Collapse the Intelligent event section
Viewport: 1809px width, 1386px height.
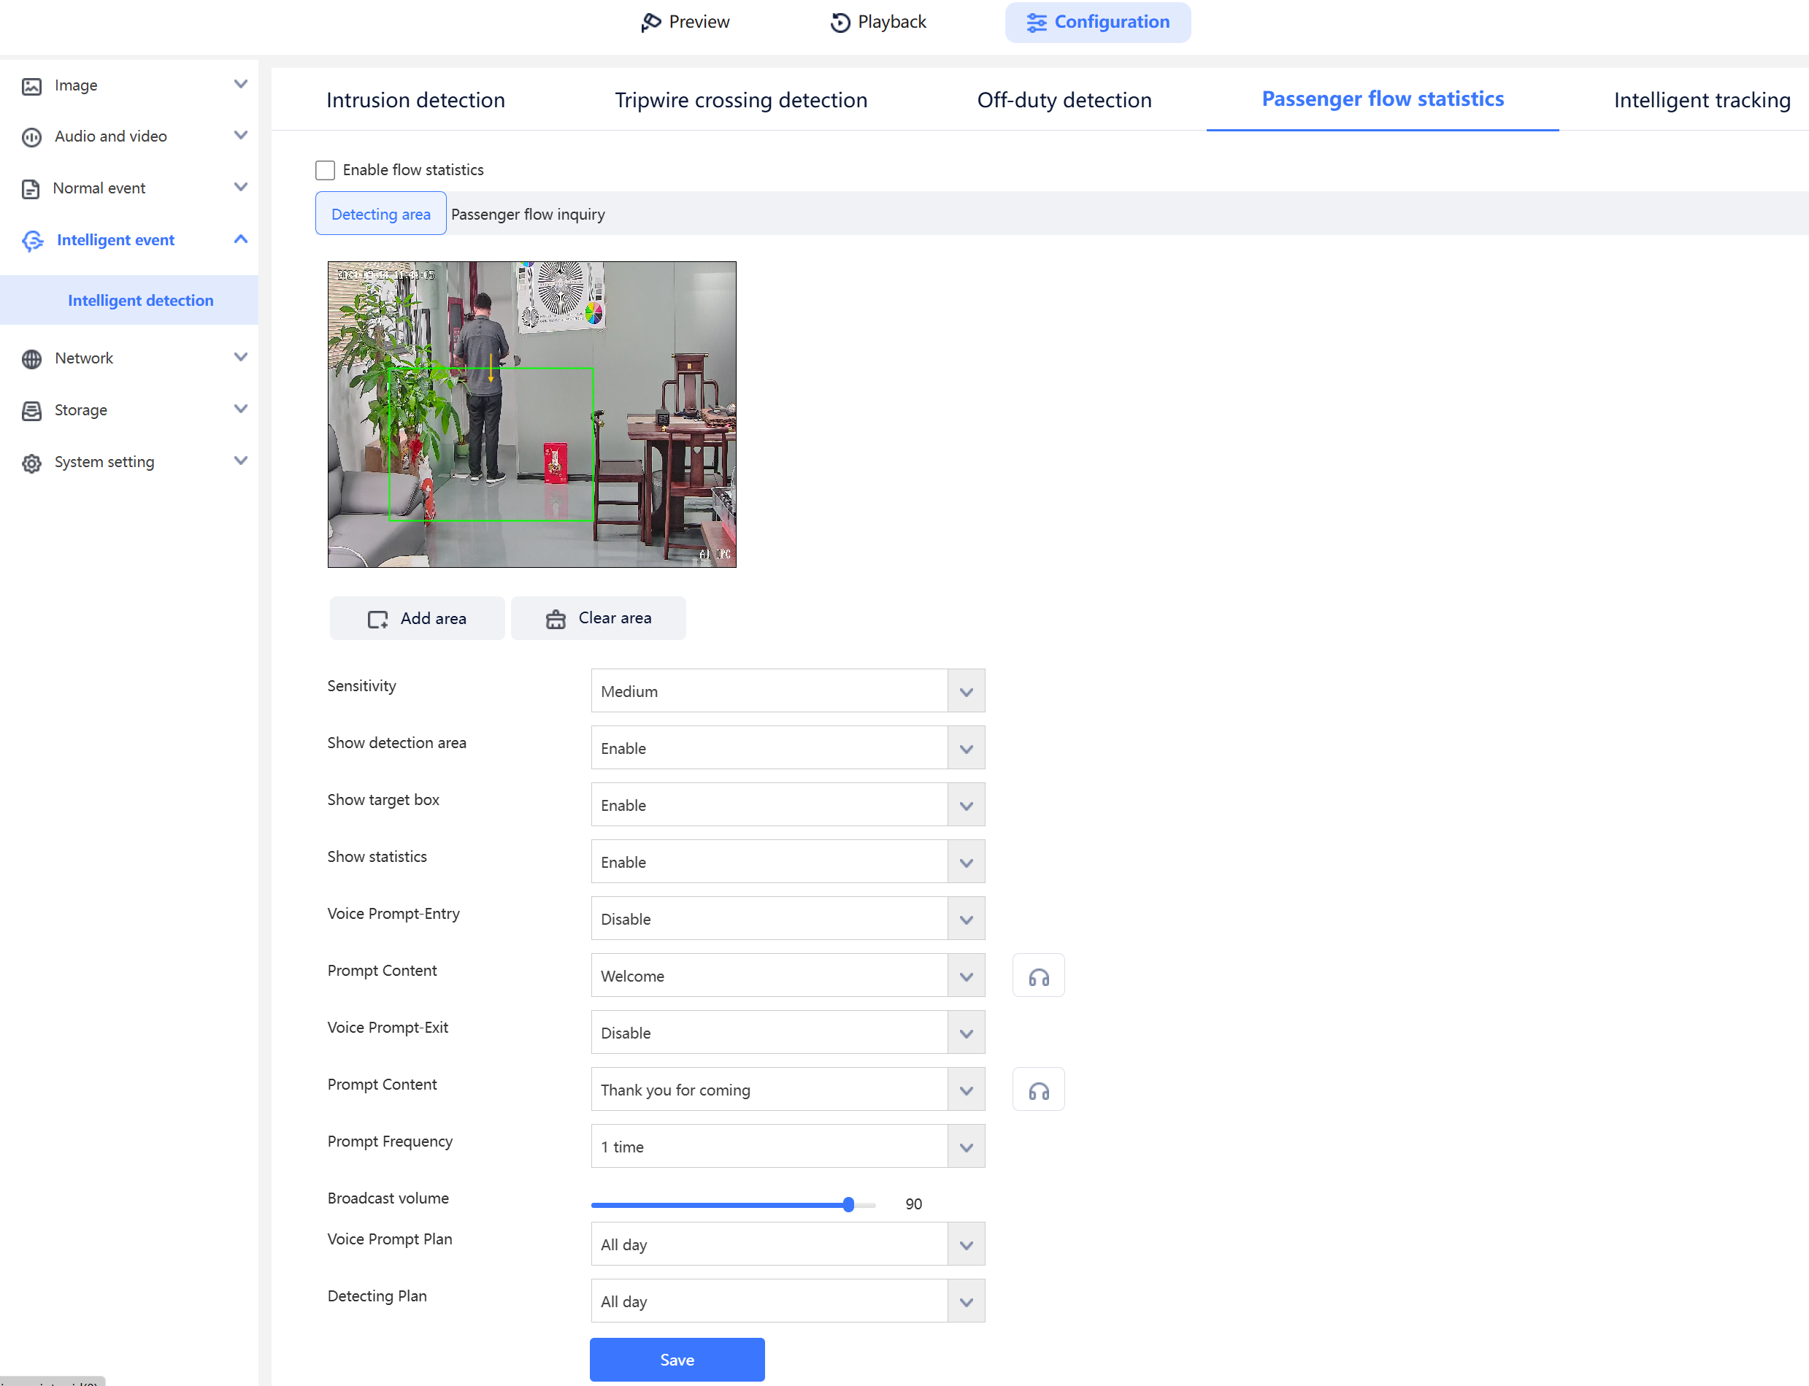pos(240,240)
